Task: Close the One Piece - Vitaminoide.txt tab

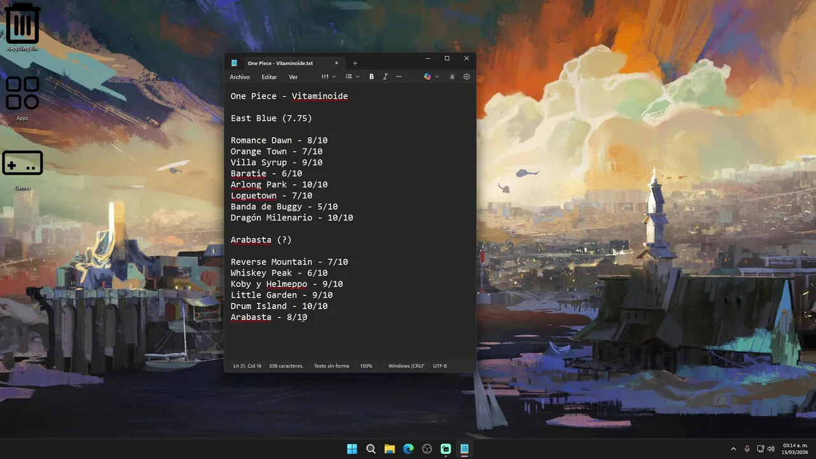Action: click(x=337, y=63)
